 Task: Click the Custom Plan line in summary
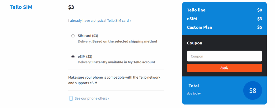(x=198, y=27)
